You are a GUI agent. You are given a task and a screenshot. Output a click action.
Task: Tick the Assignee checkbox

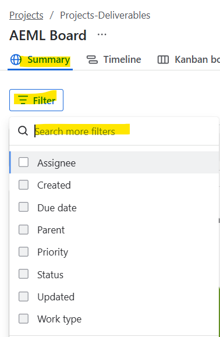[23, 162]
